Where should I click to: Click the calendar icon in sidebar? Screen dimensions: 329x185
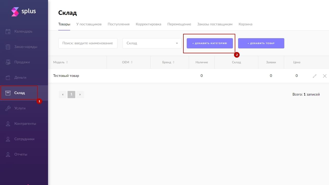[x=8, y=32]
